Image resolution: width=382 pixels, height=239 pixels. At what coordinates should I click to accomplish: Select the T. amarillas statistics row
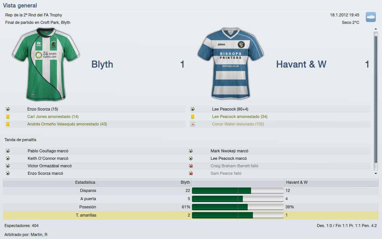[x=191, y=215]
